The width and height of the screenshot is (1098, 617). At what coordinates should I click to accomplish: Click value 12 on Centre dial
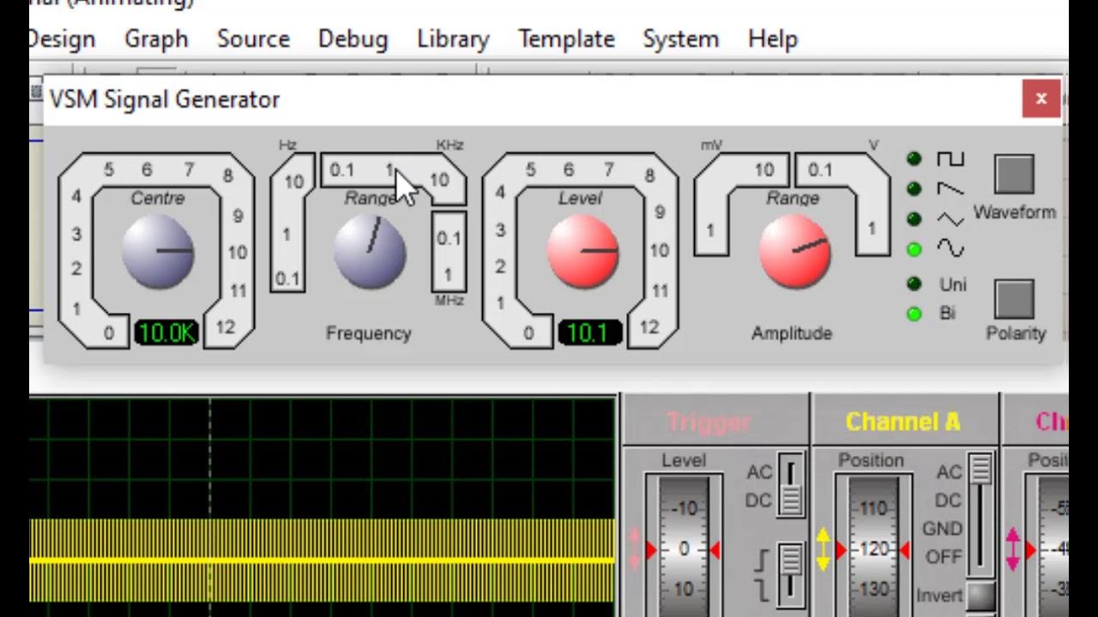[226, 326]
